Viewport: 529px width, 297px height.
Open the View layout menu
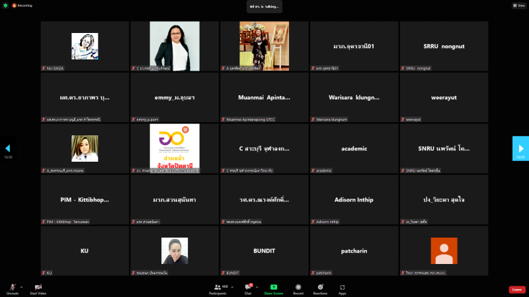tap(518, 5)
